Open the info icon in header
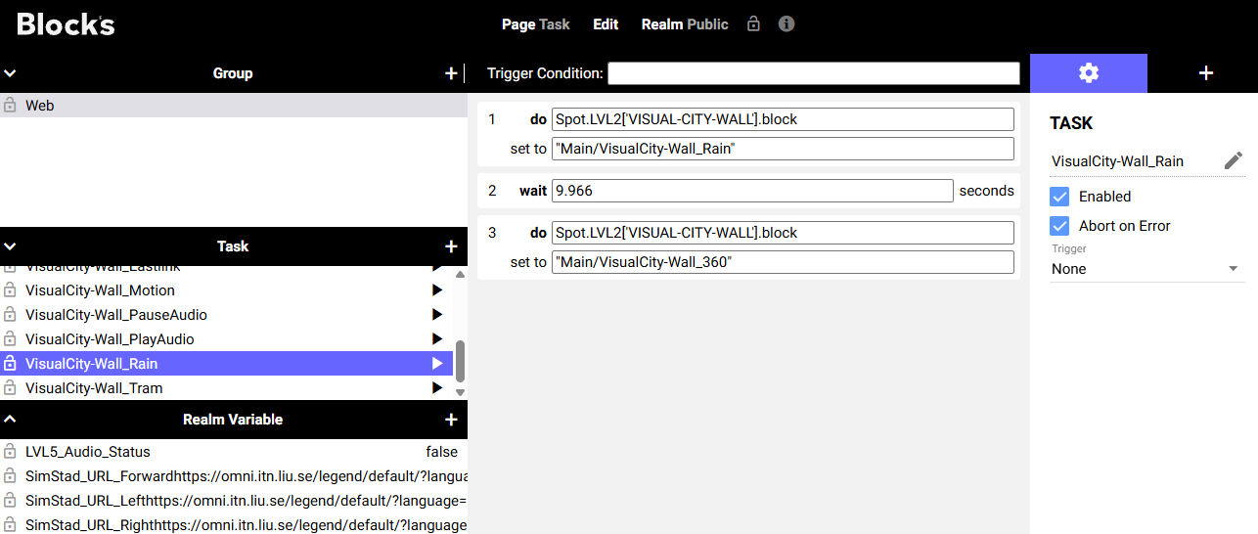This screenshot has width=1258, height=534. click(x=786, y=23)
